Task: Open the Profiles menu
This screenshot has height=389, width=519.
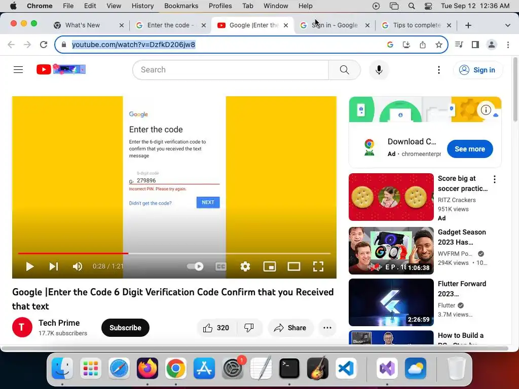Action: [x=220, y=6]
